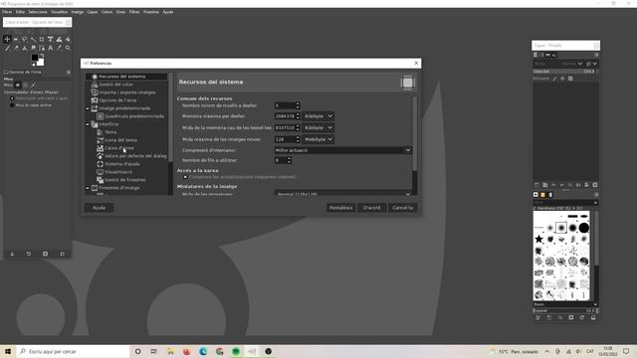
Task: Enable 'Comprova les actualitzacions' checkbox
Action: tap(185, 177)
